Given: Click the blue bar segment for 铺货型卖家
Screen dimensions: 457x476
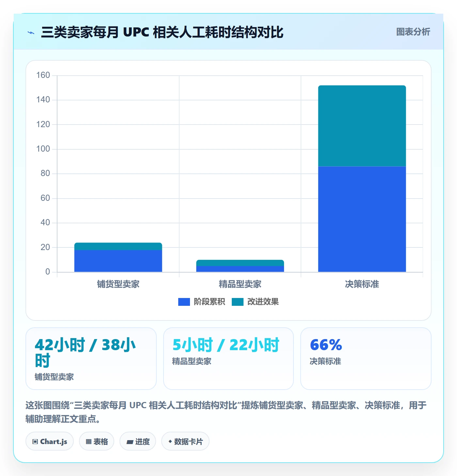Looking at the screenshot, I should pos(118,261).
